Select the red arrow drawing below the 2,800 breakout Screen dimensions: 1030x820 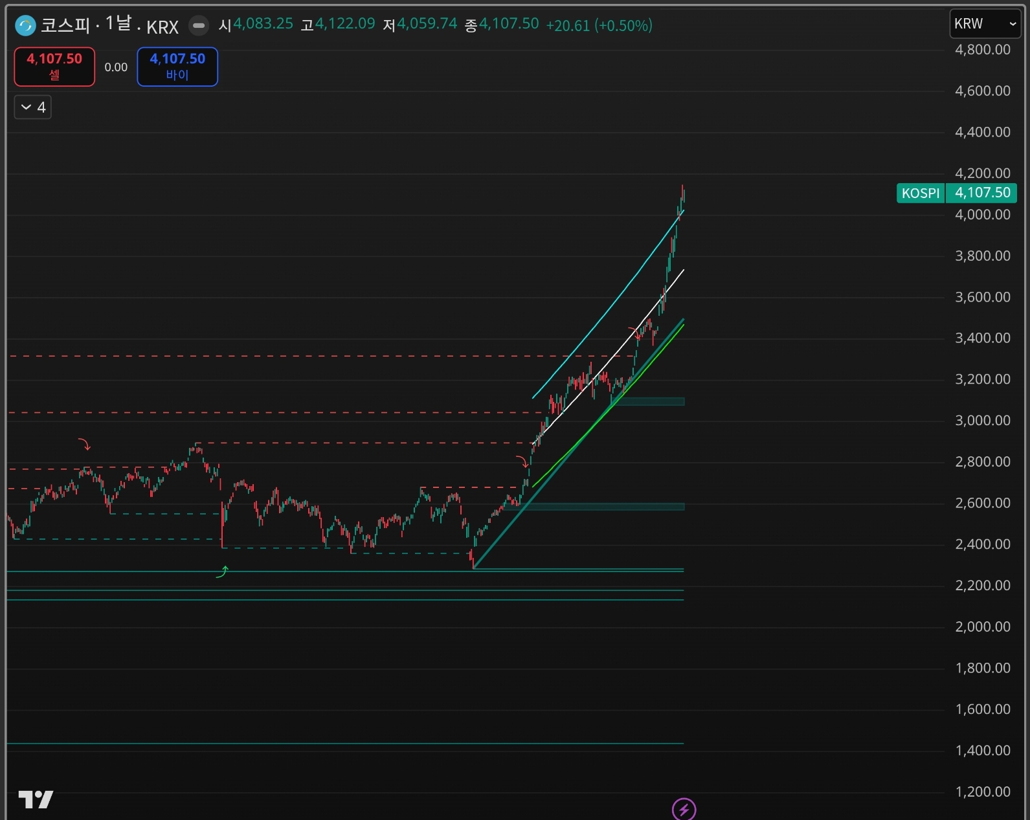coord(522,461)
